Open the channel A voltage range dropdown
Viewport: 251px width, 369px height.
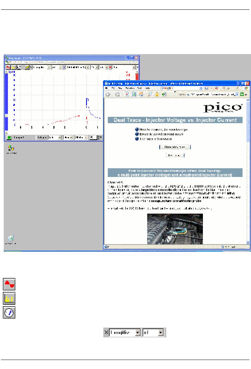[87, 67]
